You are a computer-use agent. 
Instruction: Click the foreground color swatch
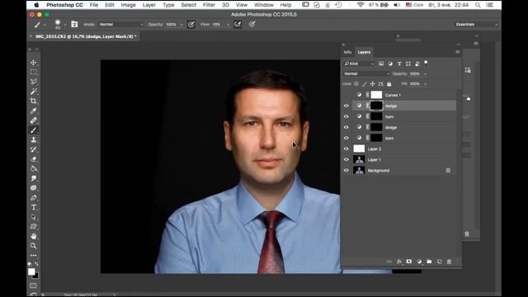point(31,271)
